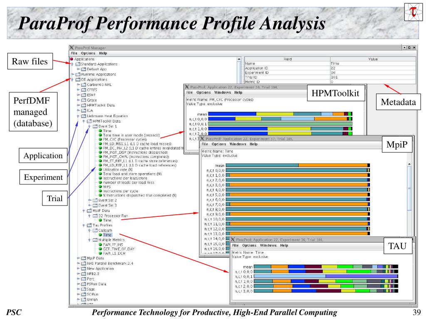Open the Options menu in the Trial 101 window
This screenshot has width=426, height=319.
pos(249,245)
